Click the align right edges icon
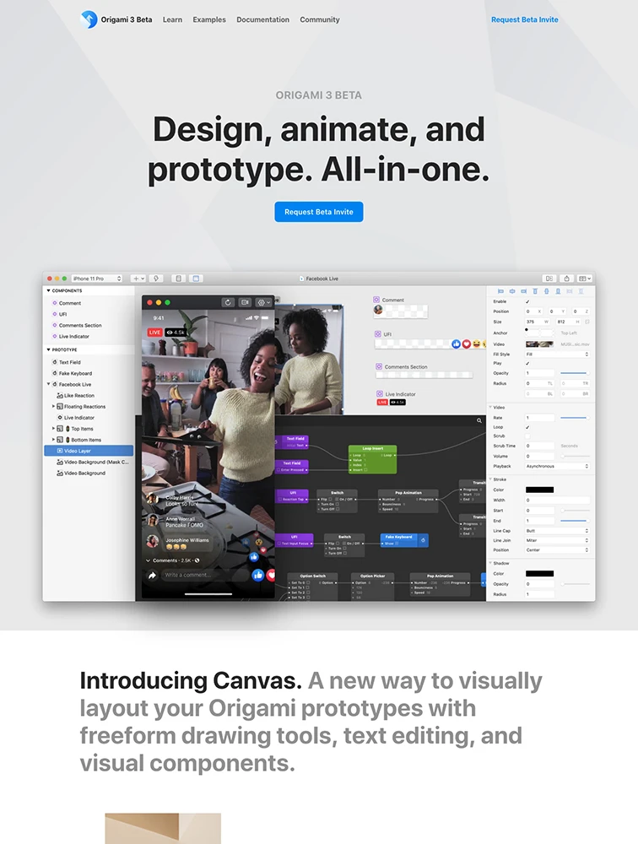 pyautogui.click(x=523, y=291)
